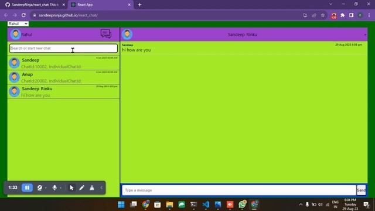375x211 pixels.
Task: Click the share page icon in address bar
Action: [314, 15]
